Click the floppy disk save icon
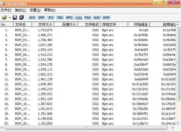The width and height of the screenshot is (181, 132). pyautogui.click(x=15, y=18)
